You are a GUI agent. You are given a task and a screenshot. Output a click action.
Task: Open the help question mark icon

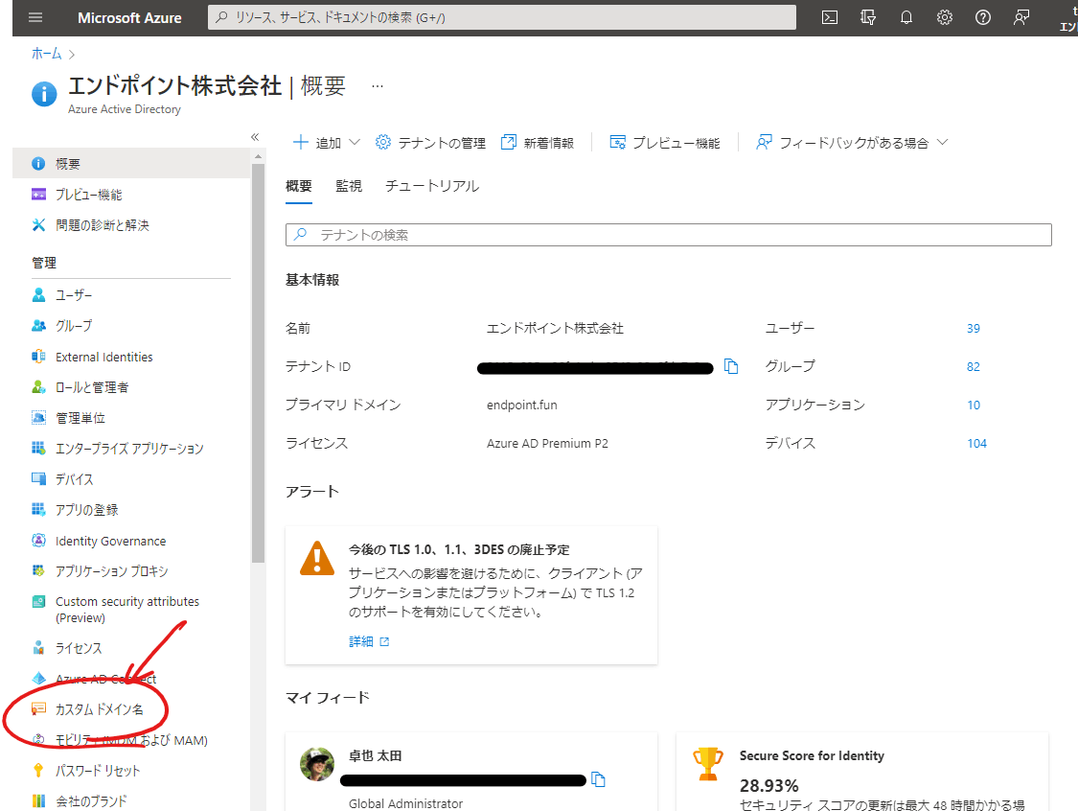983,17
